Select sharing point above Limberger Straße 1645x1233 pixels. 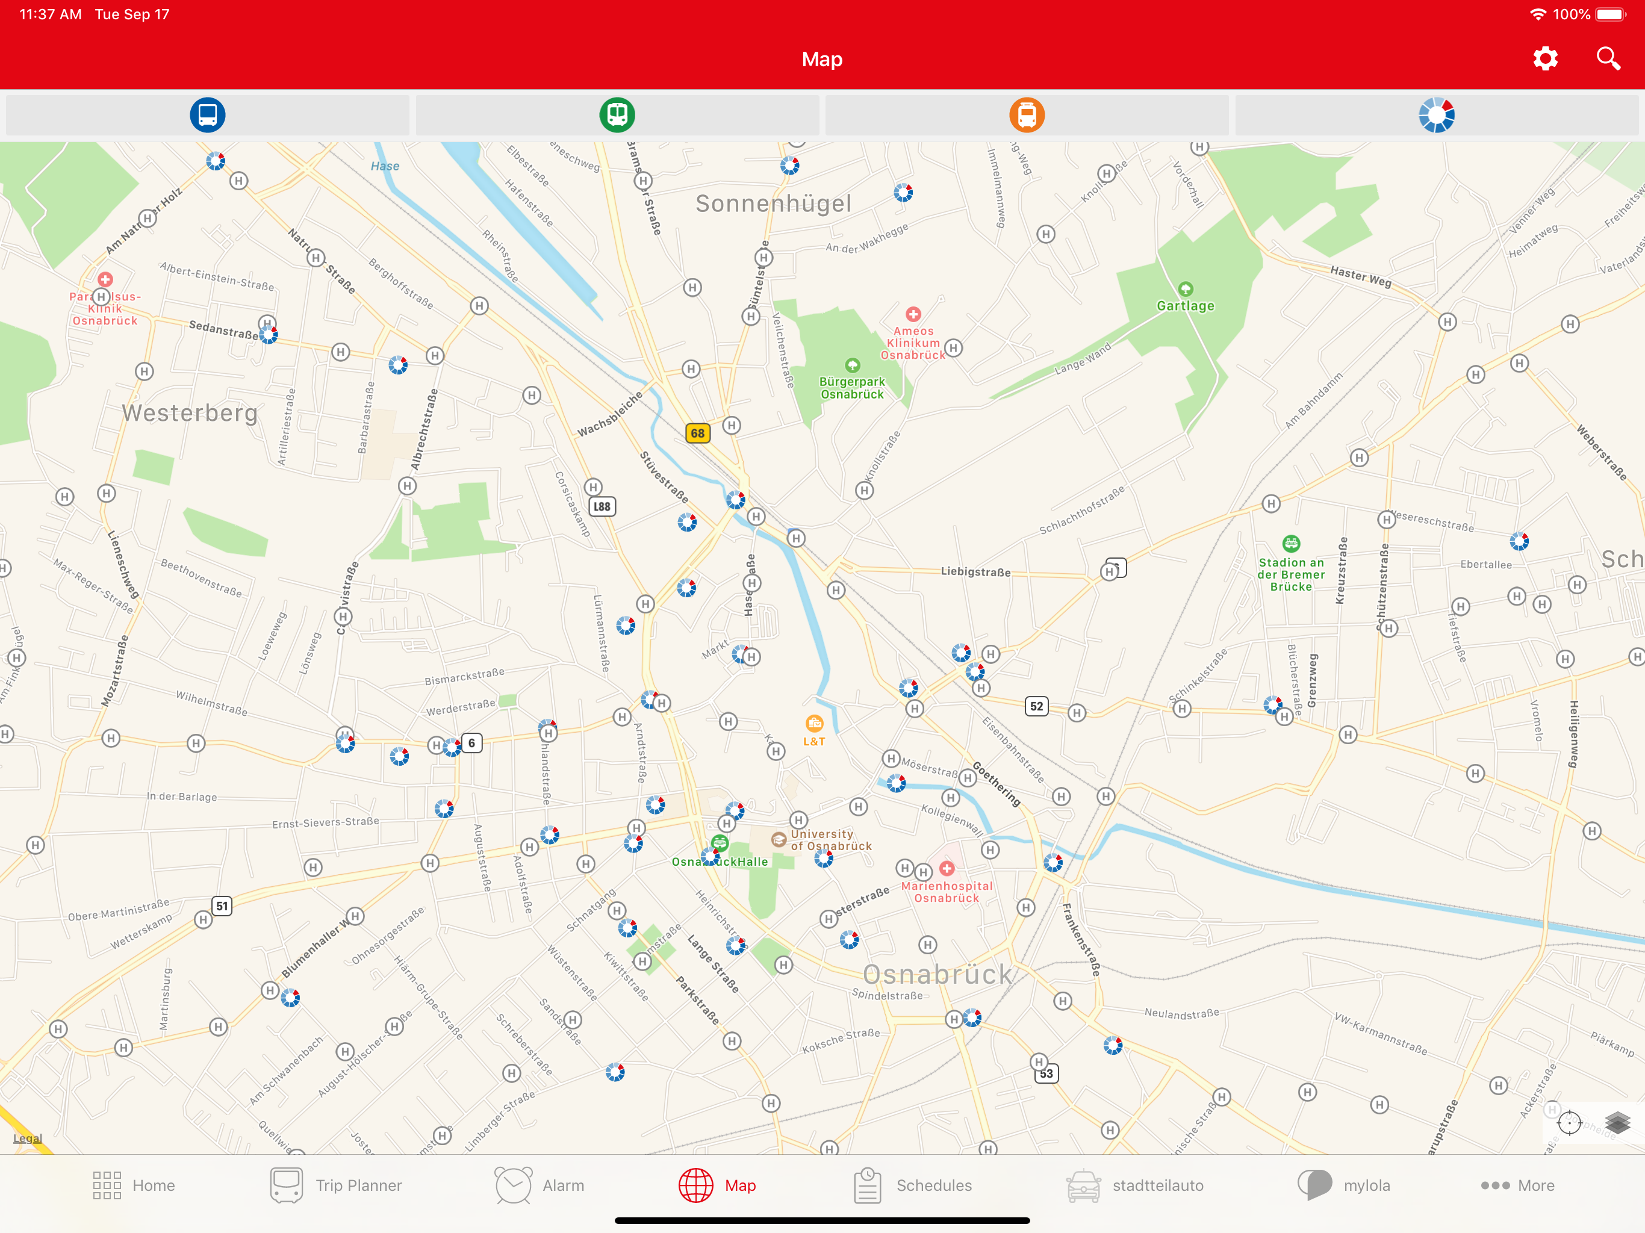tap(615, 1072)
